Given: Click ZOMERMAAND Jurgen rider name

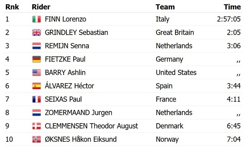Looking at the screenshot, I should coord(78,113).
